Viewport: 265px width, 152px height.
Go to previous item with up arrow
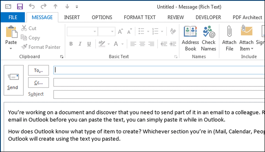(55, 6)
